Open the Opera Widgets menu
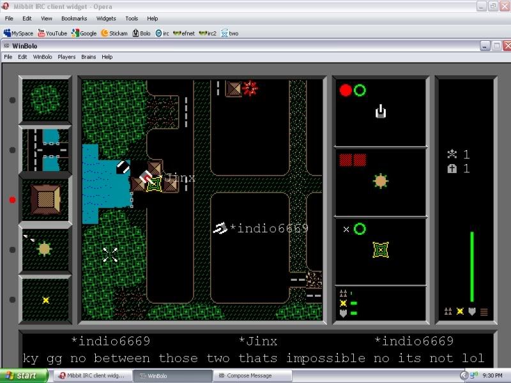This screenshot has width=511, height=383. pos(106,19)
